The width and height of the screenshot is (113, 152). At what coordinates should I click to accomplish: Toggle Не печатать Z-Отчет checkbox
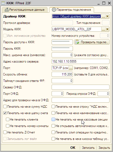pyautogui.click(x=5, y=132)
